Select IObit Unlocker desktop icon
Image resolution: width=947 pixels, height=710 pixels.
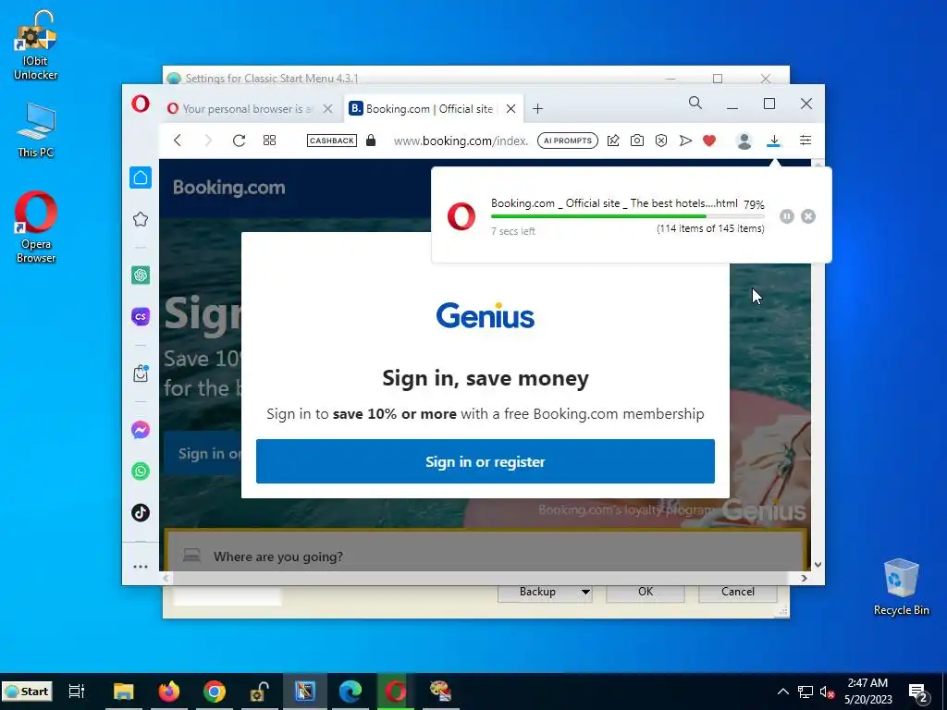[x=36, y=46]
